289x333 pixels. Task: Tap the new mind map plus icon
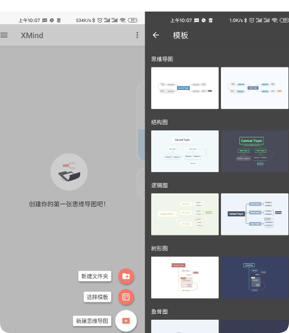click(126, 321)
